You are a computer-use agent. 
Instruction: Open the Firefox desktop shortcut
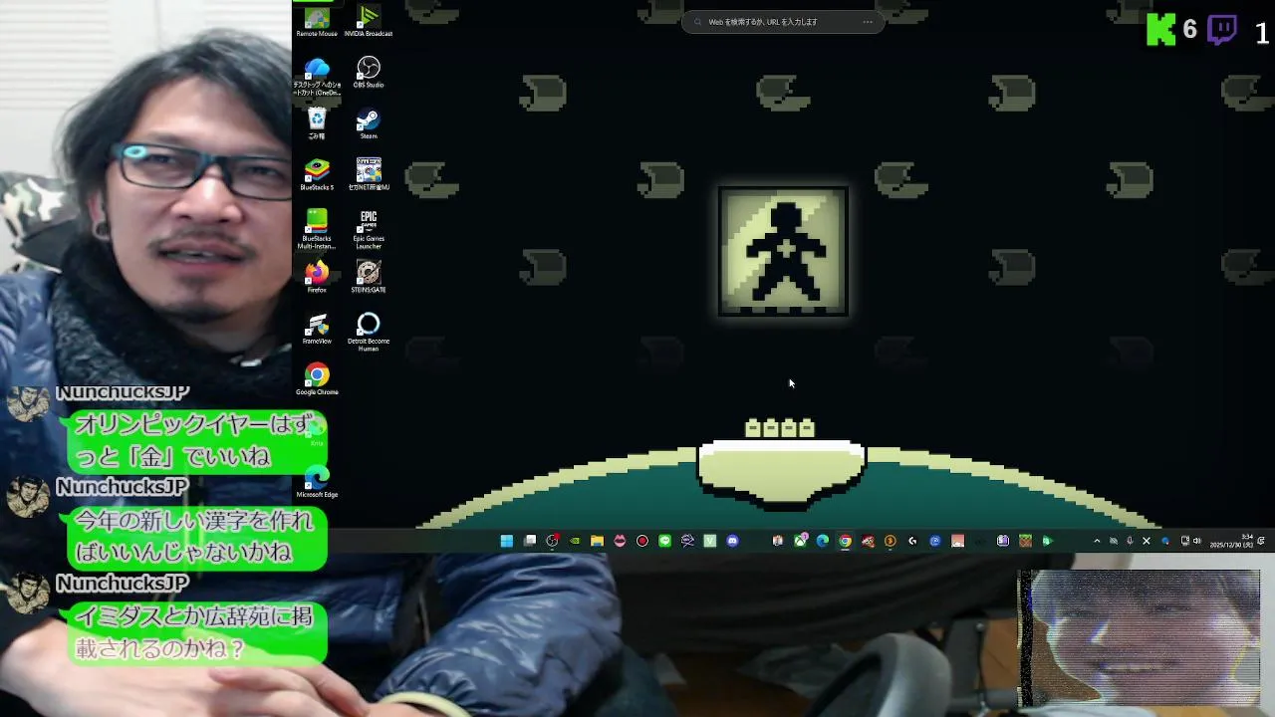pos(317,277)
